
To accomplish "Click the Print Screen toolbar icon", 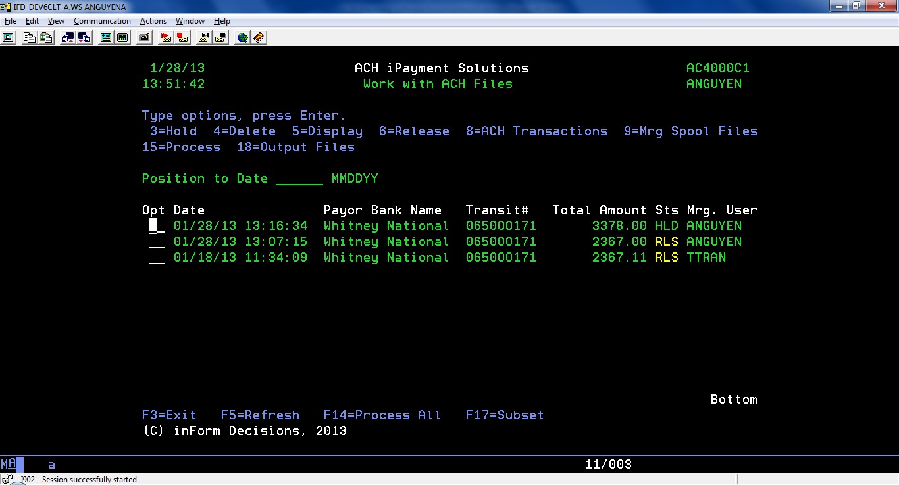I will click(x=9, y=37).
